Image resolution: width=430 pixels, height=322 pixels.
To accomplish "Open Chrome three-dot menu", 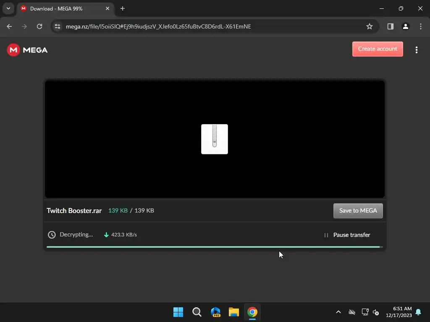I will pyautogui.click(x=420, y=26).
